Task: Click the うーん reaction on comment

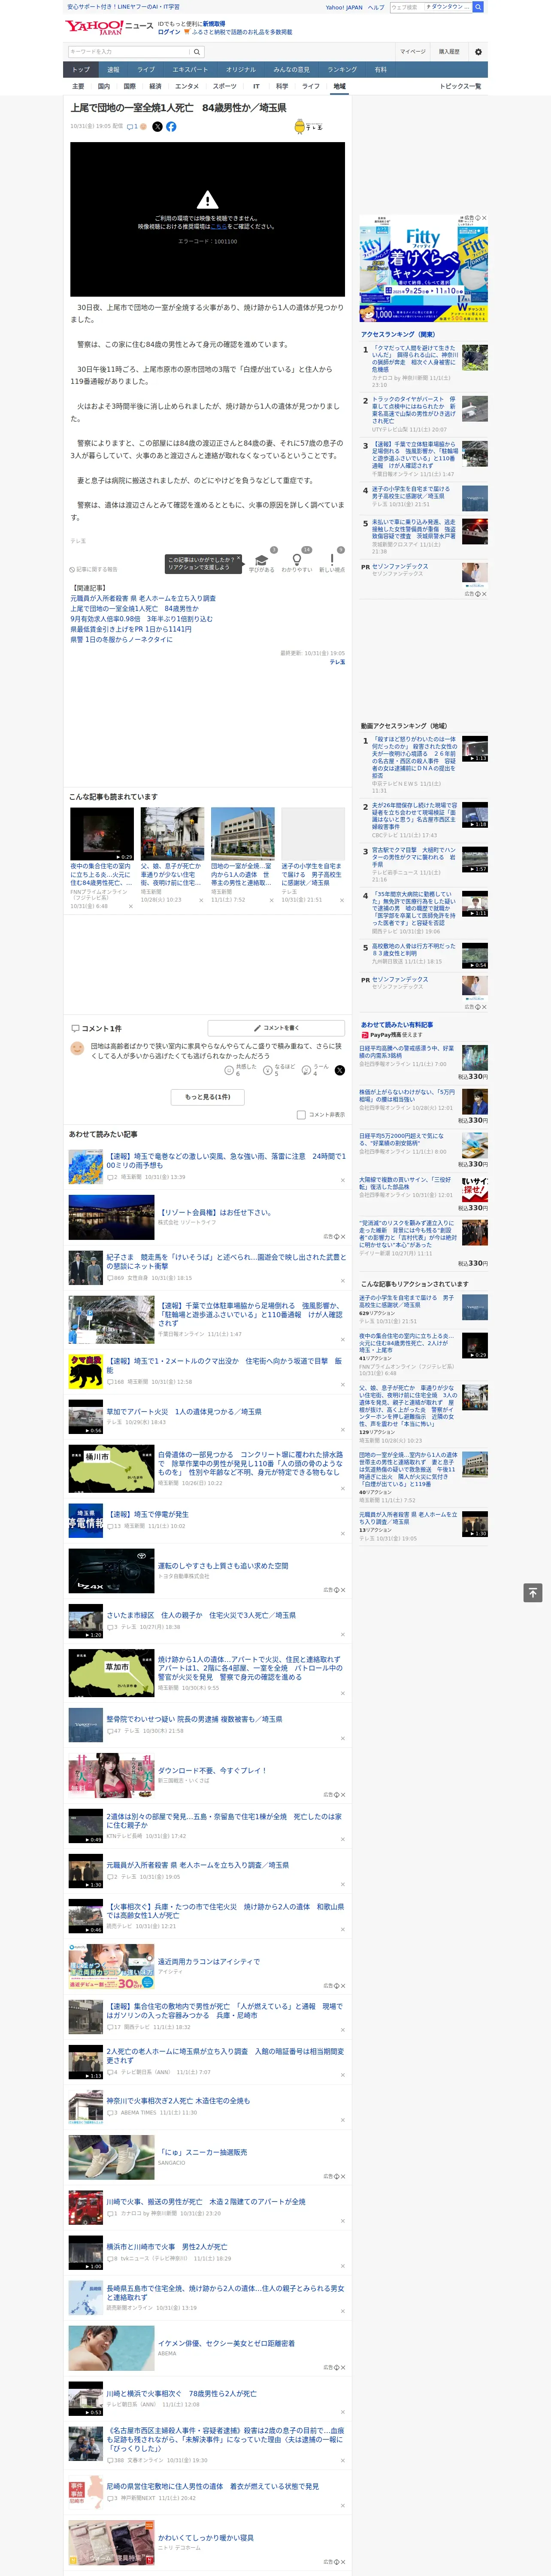Action: pos(307,1070)
